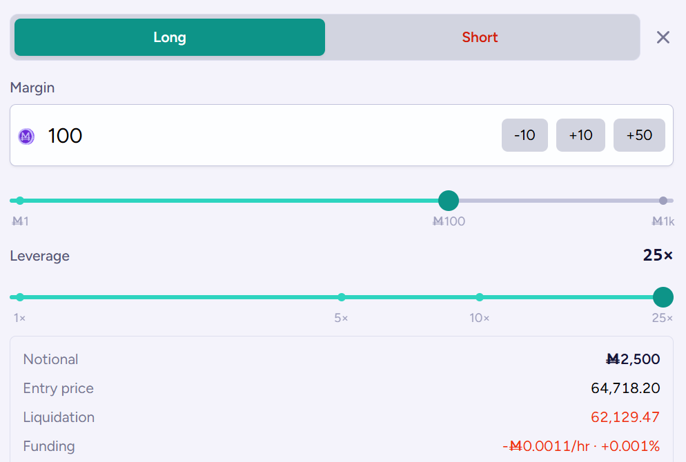Add 50 margin using +50 button

tap(639, 135)
